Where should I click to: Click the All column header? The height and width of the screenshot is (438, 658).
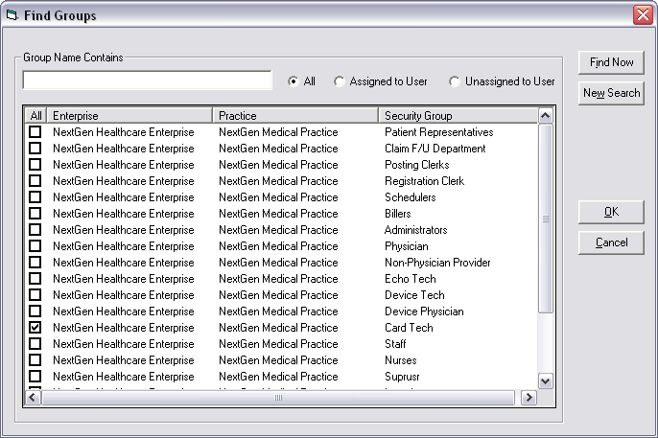pyautogui.click(x=35, y=116)
